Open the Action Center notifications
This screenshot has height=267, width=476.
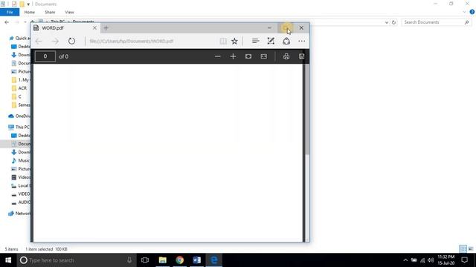464,260
